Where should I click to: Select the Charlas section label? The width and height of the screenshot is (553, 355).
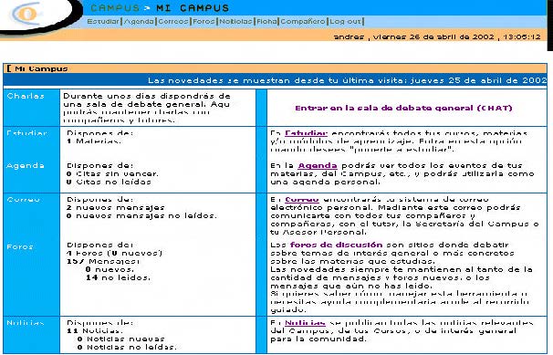click(26, 96)
